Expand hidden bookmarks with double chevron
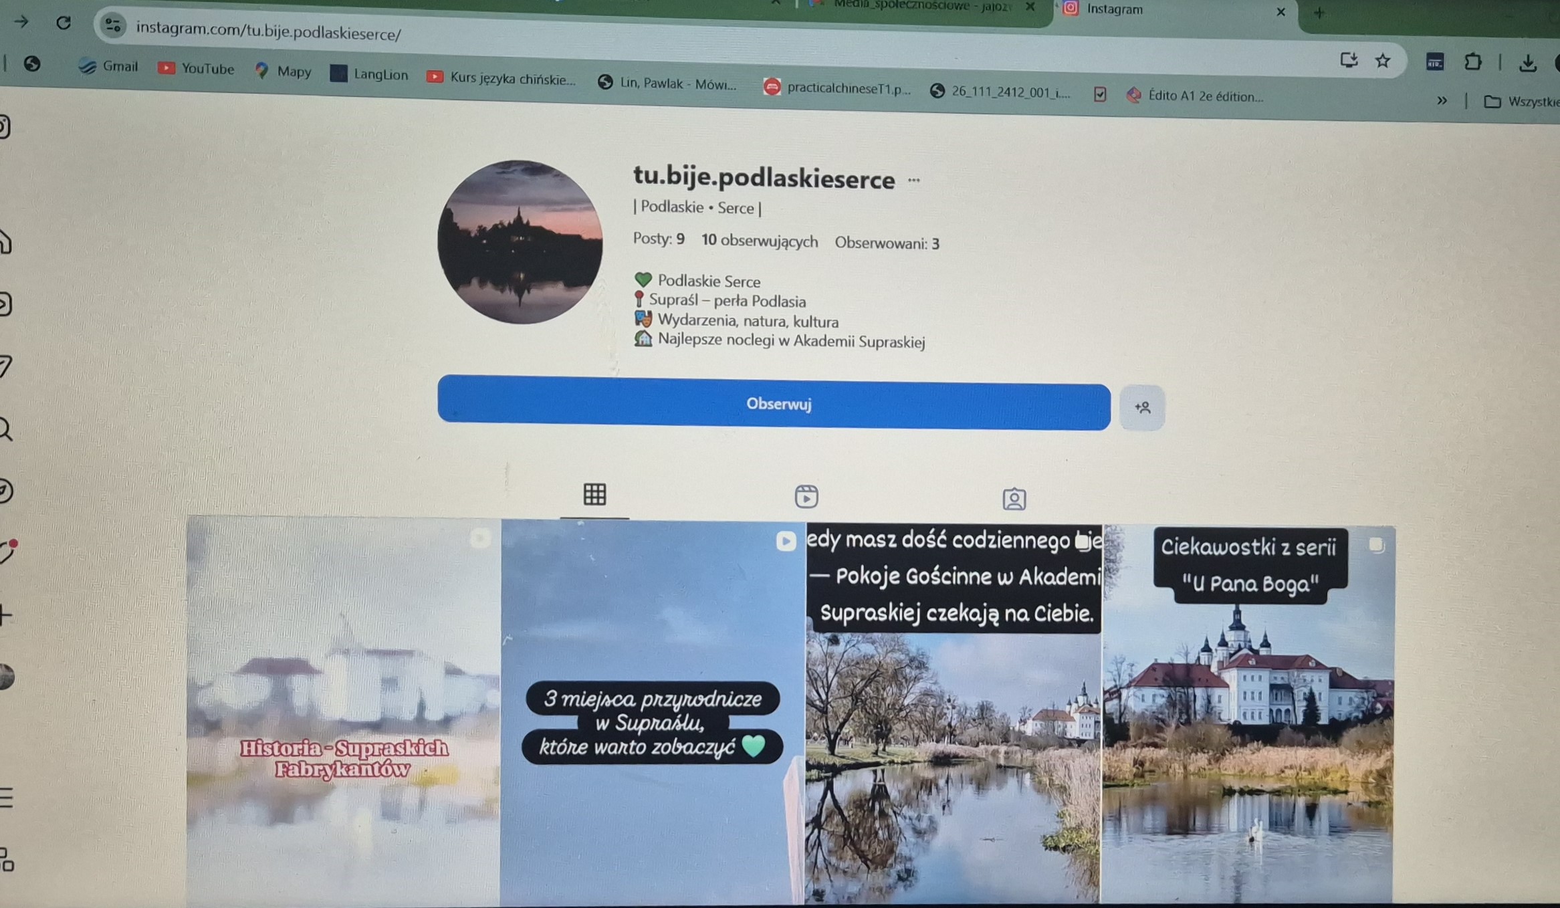The image size is (1560, 908). click(x=1442, y=100)
